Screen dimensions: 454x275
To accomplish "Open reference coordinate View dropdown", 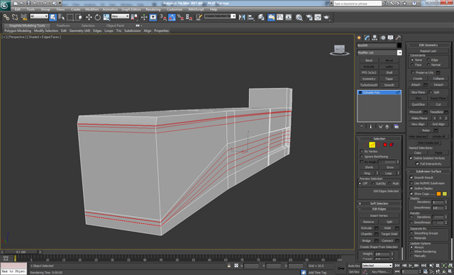I will coord(120,16).
